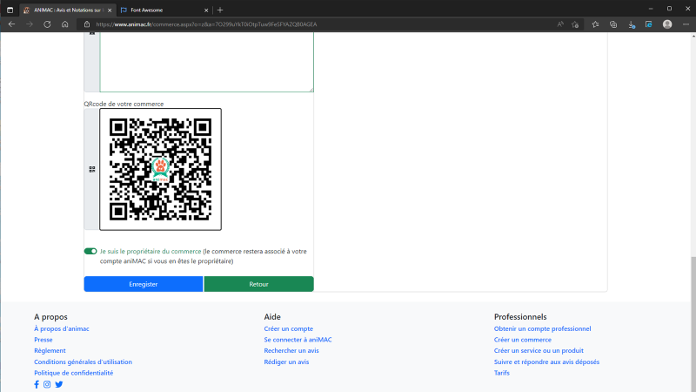Click the QR code field icon
The width and height of the screenshot is (696, 392).
pos(92,169)
